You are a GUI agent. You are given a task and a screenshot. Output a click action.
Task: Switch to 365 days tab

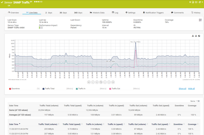[x=78, y=13]
